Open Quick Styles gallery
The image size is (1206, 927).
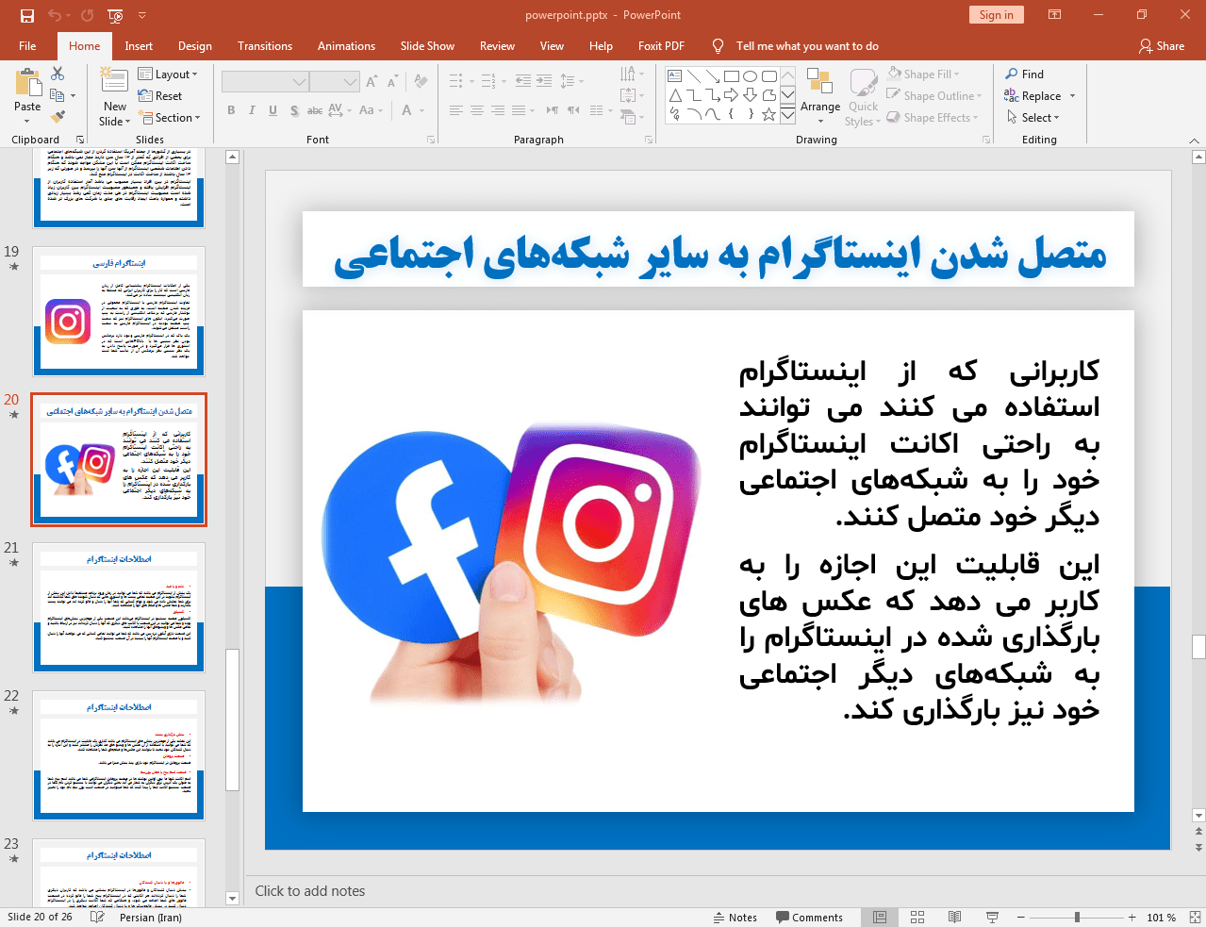tap(863, 97)
